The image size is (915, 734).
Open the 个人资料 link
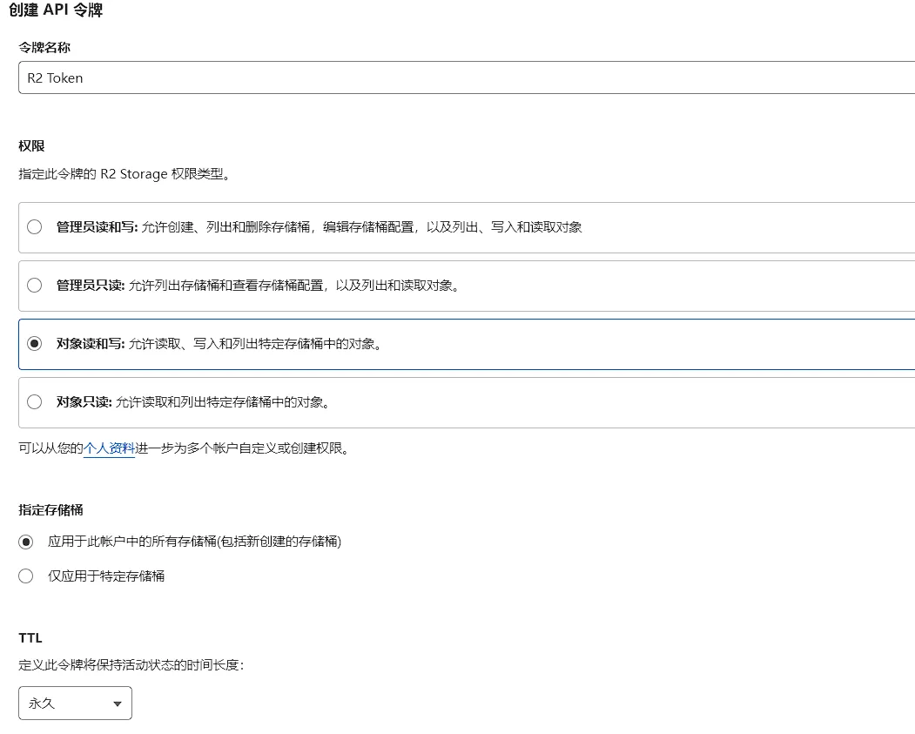109,449
